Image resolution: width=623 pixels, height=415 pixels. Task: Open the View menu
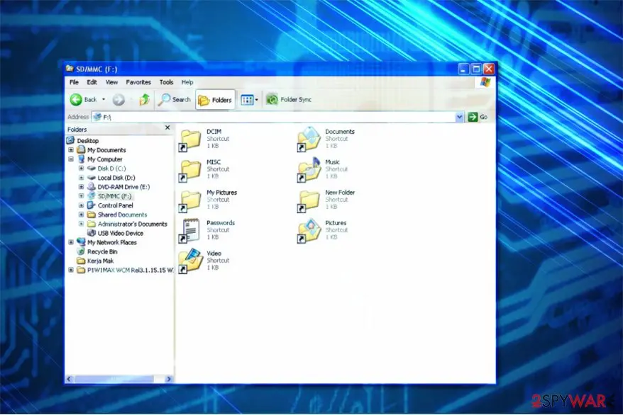tap(111, 82)
